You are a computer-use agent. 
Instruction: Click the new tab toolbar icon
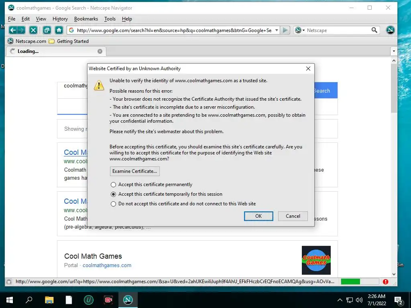[x=47, y=30]
